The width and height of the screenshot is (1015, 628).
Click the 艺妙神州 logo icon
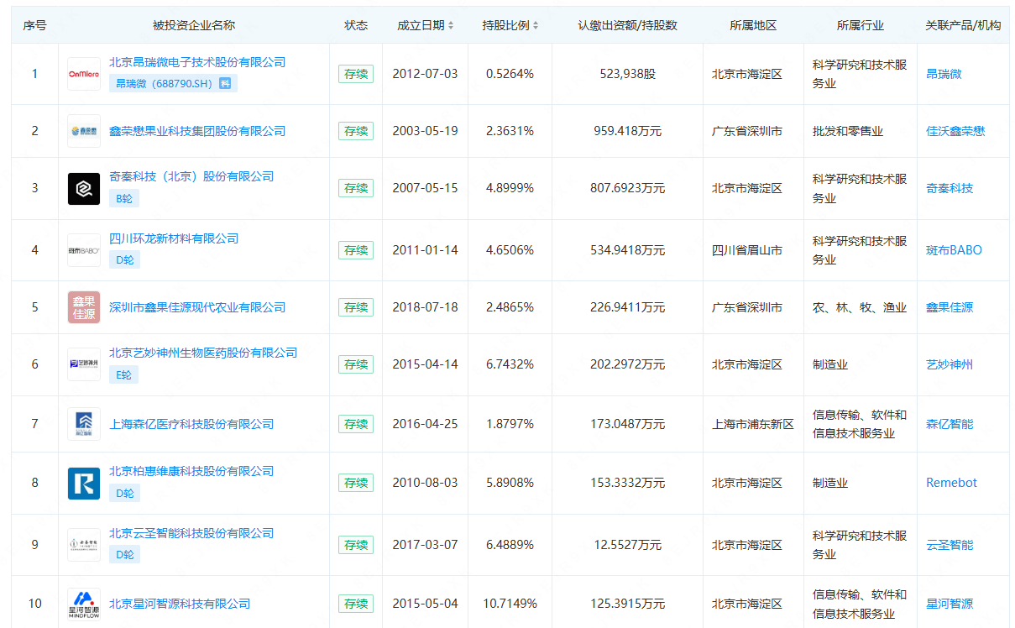[x=84, y=364]
